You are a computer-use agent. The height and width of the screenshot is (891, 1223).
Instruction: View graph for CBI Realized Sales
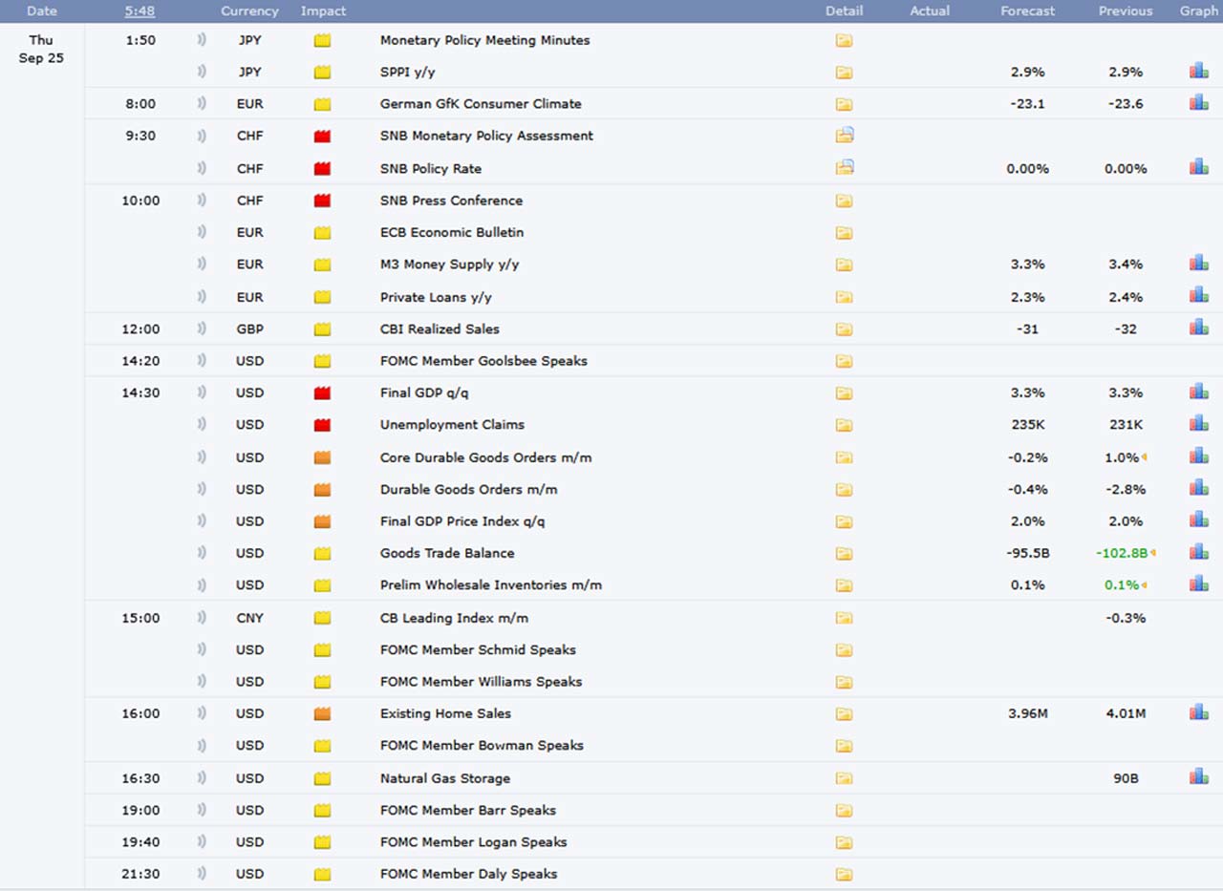point(1198,329)
